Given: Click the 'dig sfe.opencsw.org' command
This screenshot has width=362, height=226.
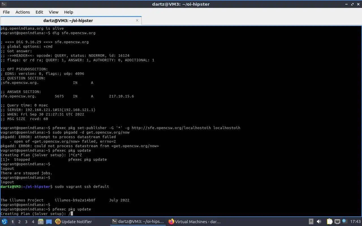Looking at the screenshot, I should pyautogui.click(x=74, y=33).
